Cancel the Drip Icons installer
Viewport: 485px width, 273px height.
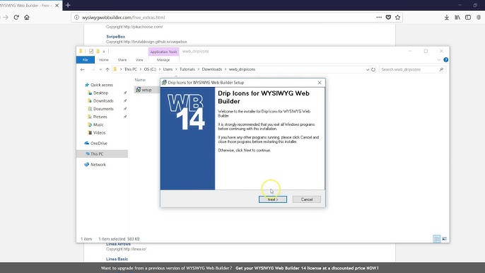307,199
